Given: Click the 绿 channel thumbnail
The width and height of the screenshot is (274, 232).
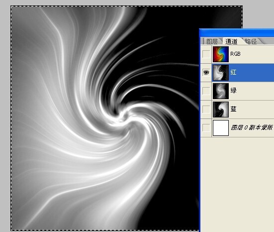Looking at the screenshot, I should (x=221, y=91).
